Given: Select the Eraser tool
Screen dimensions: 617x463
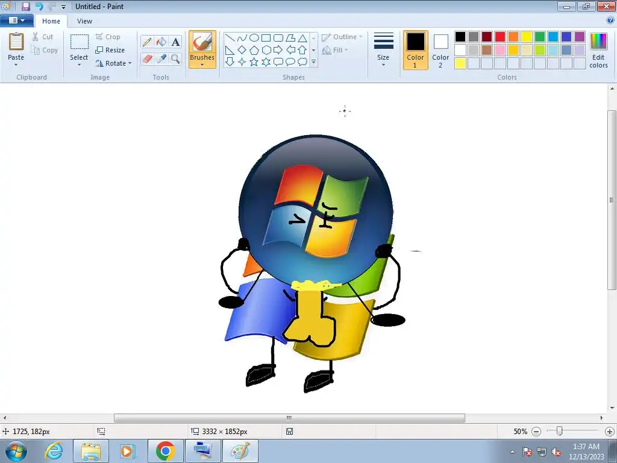Looking at the screenshot, I should 147,58.
